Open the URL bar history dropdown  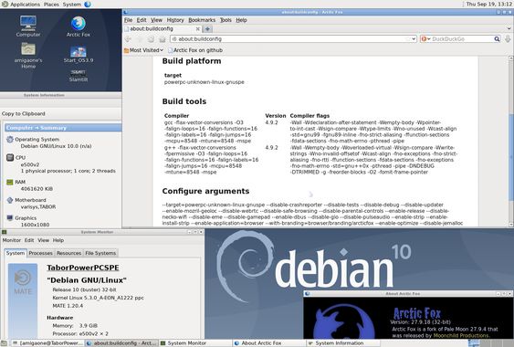coord(414,39)
